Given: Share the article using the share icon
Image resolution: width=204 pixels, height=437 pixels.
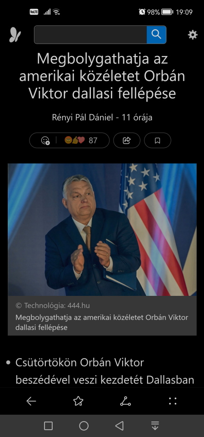Looking at the screenshot, I should (127, 140).
